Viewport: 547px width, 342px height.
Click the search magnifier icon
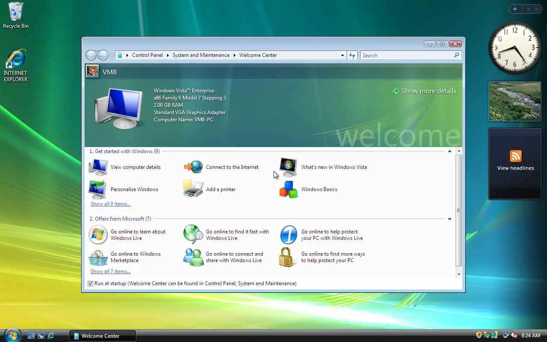[456, 55]
